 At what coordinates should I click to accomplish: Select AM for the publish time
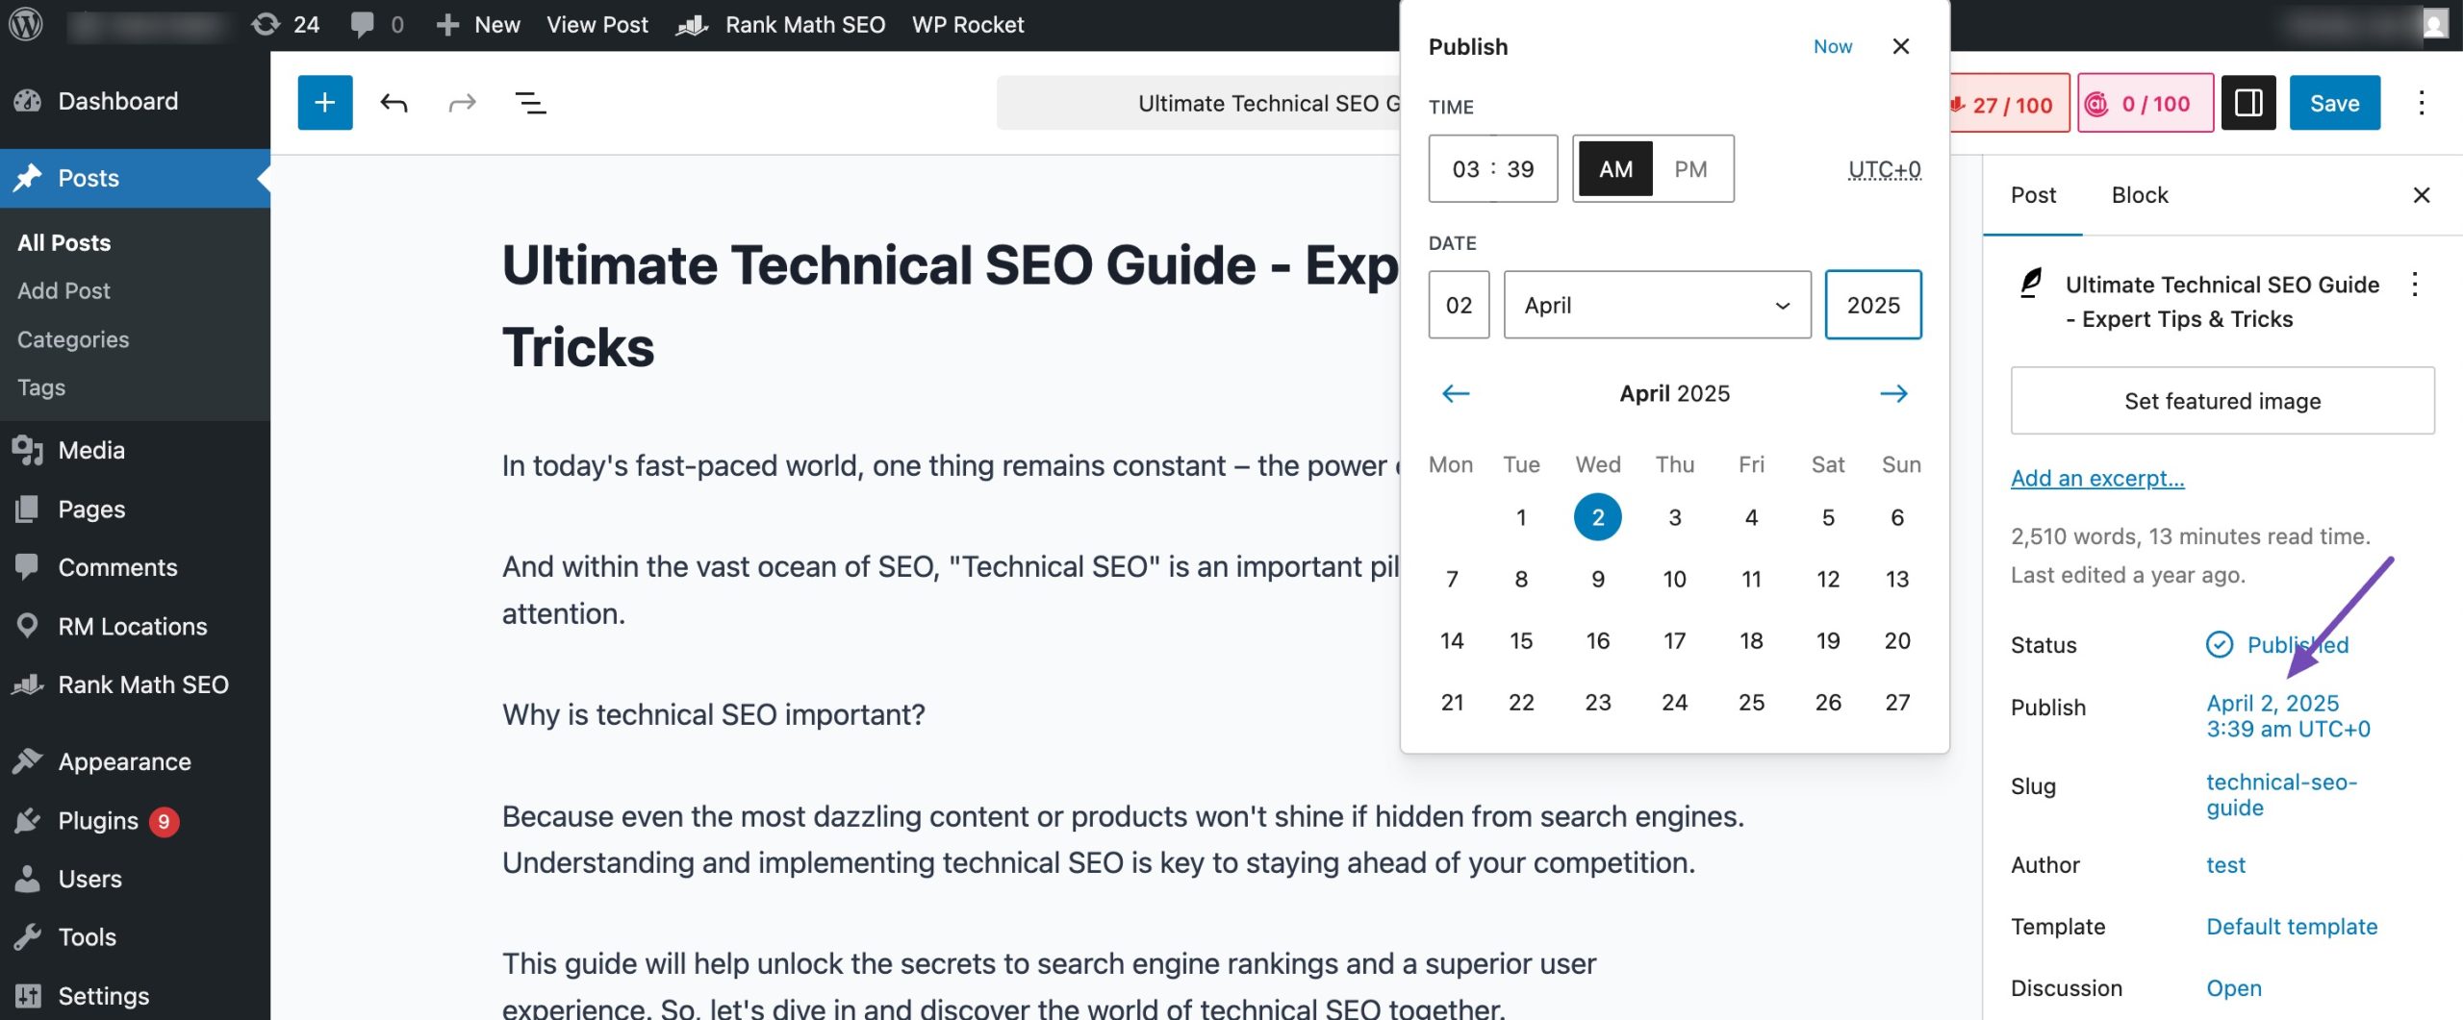pyautogui.click(x=1614, y=168)
